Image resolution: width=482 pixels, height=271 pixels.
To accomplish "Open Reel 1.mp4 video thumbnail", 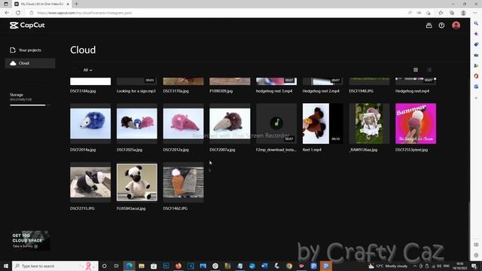I will [323, 123].
